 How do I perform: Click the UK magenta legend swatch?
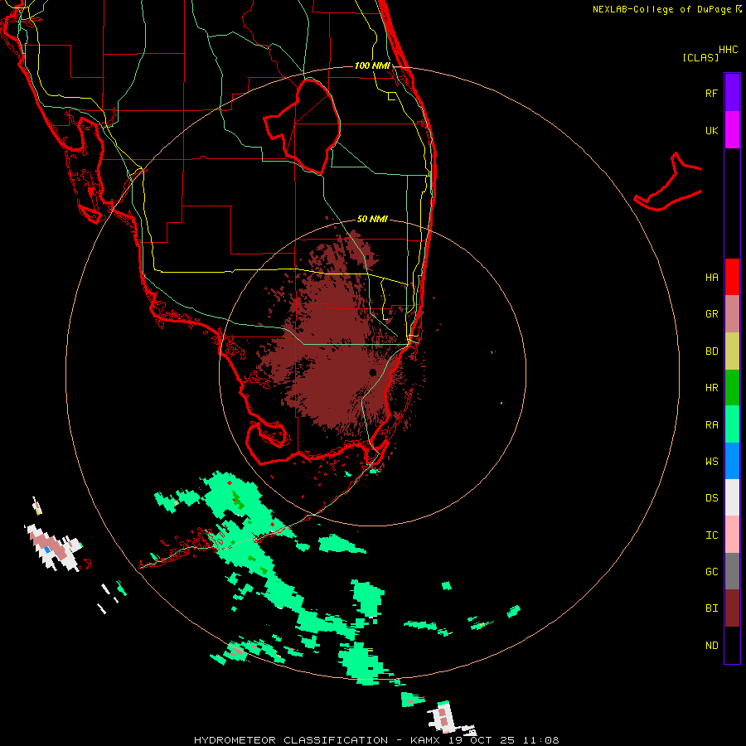point(732,130)
